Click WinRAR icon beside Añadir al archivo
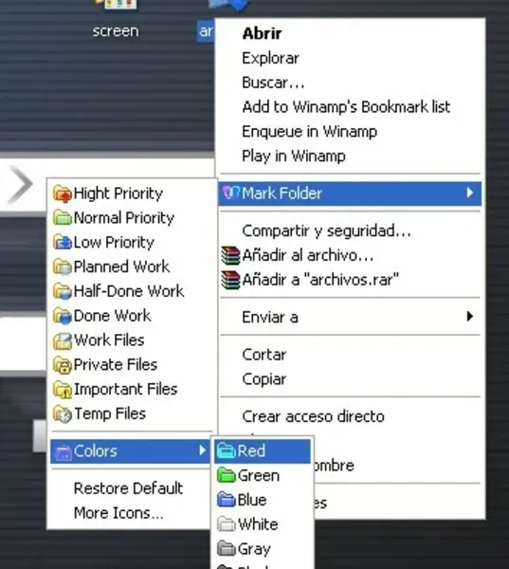This screenshot has height=569, width=509. 230,255
